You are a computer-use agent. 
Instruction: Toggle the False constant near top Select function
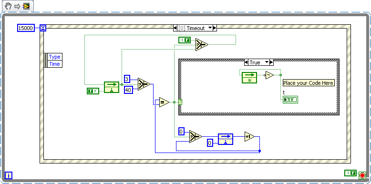[x=185, y=40]
